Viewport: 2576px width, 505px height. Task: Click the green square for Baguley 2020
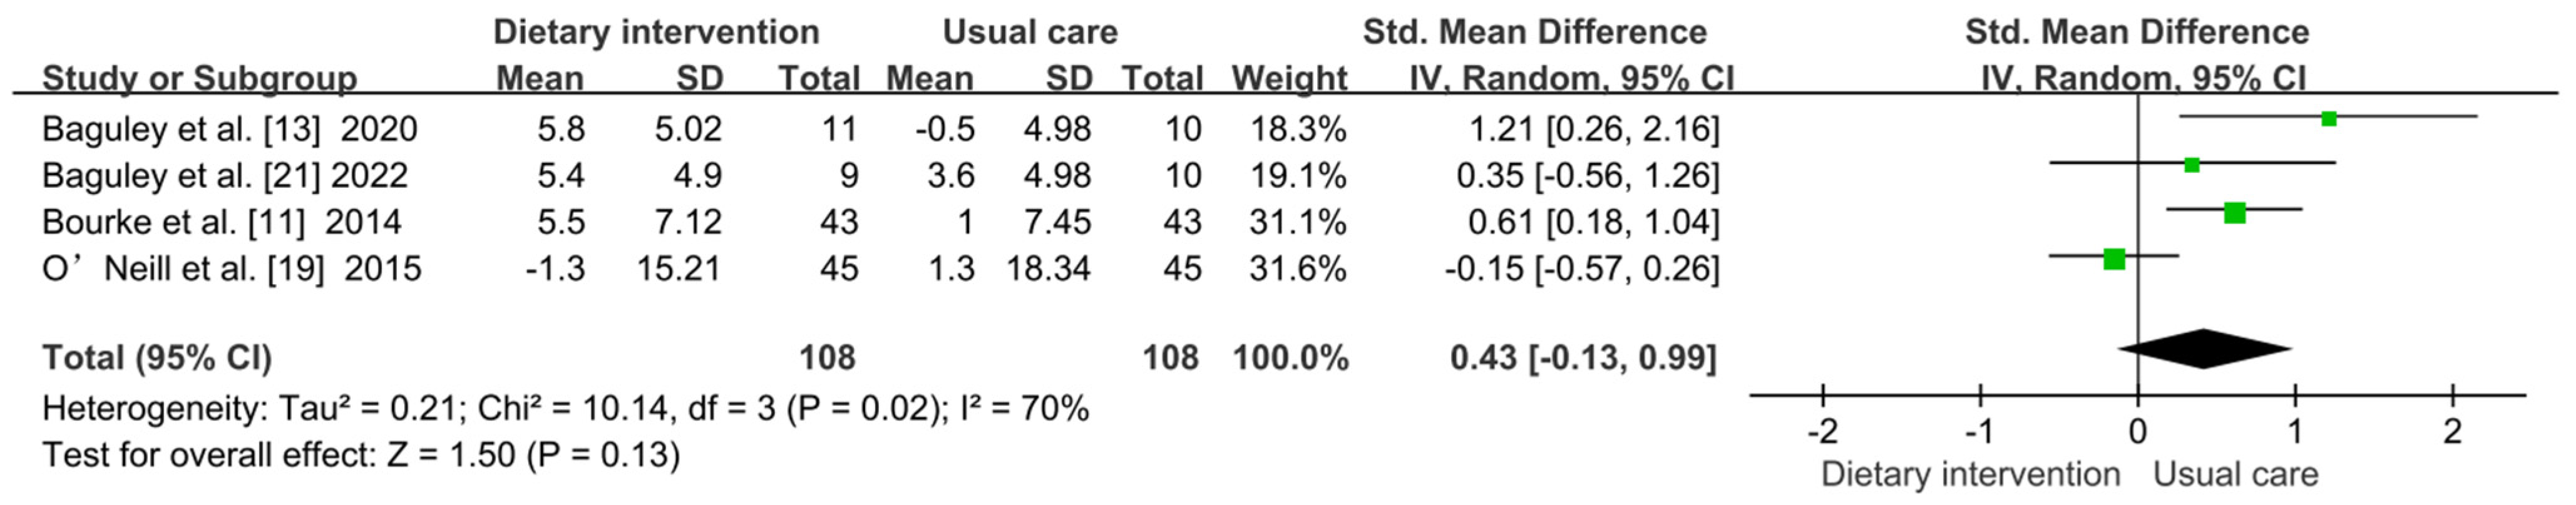coord(2329,119)
